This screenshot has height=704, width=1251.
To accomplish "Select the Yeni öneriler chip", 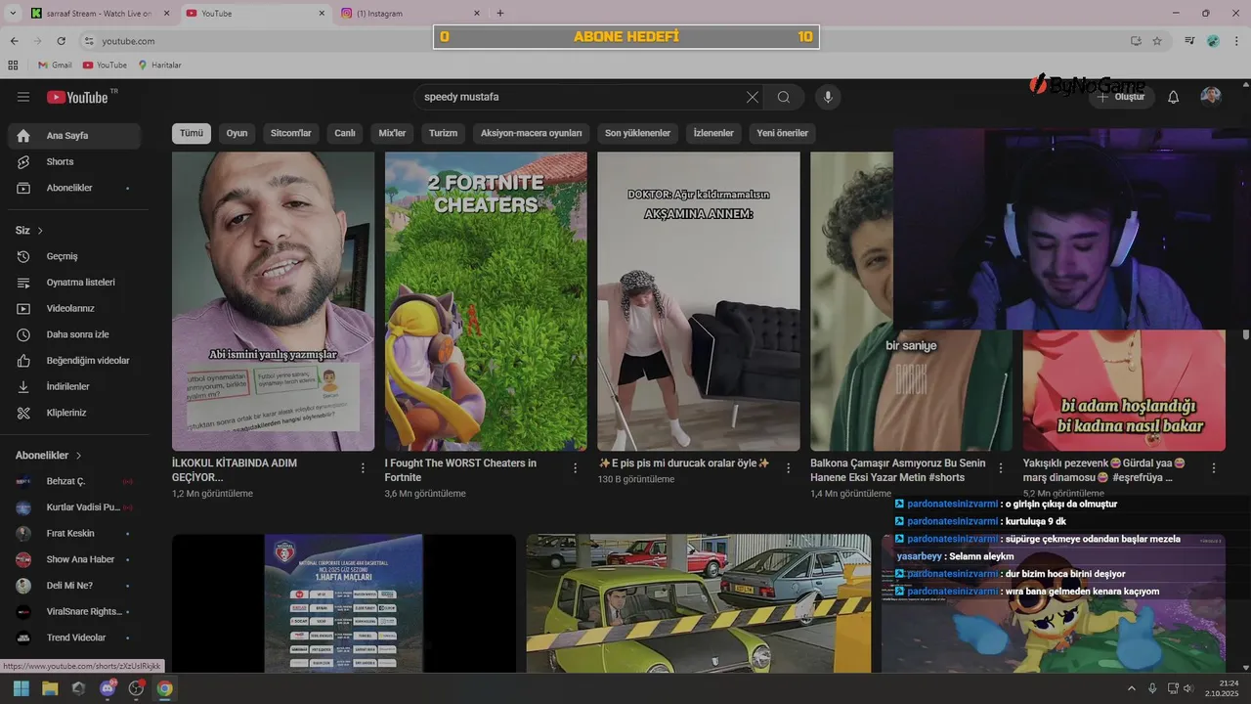I will (783, 133).
